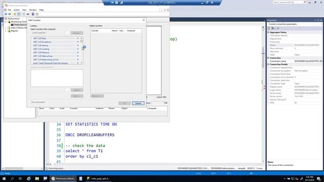This screenshot has width=324, height=182.
Task: Click the printer-like icon in Performance Monitor toolbar
Action: point(28,14)
